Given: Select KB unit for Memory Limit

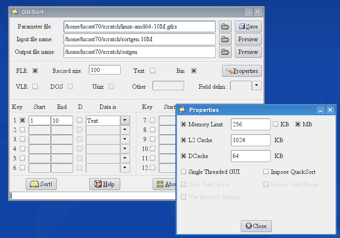Looking at the screenshot, I should [x=276, y=124].
